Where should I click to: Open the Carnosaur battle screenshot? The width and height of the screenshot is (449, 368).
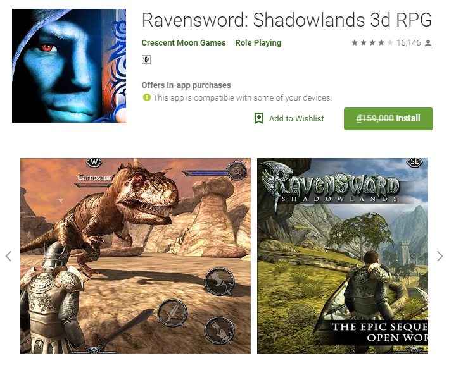(136, 256)
